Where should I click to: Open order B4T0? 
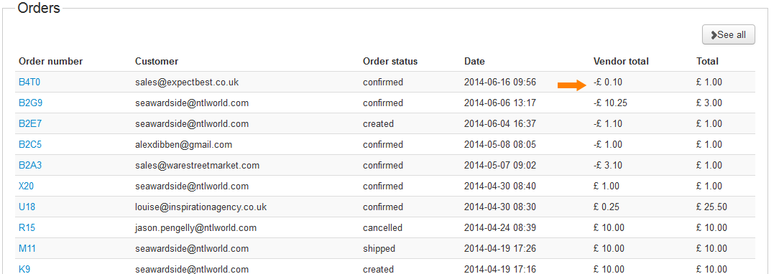[x=29, y=82]
